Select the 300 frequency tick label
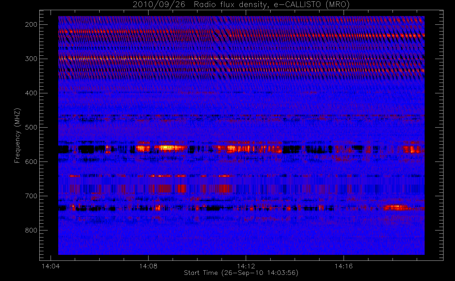 [31, 59]
